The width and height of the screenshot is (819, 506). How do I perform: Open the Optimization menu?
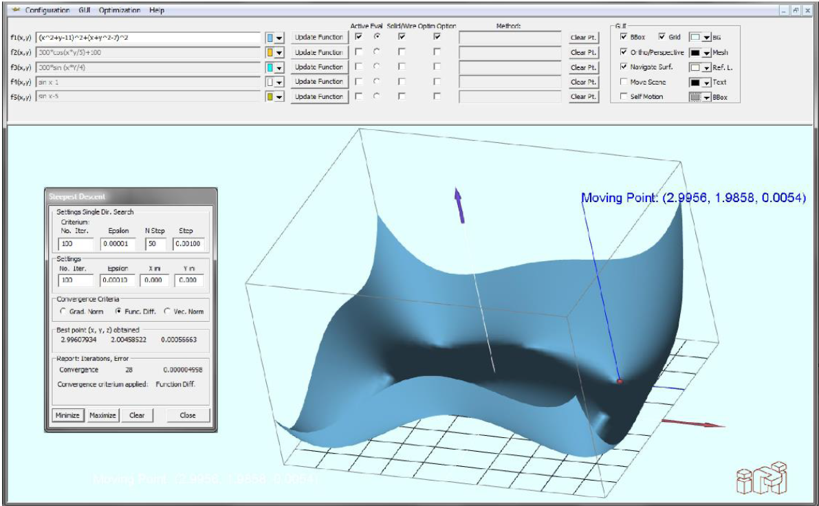click(120, 10)
